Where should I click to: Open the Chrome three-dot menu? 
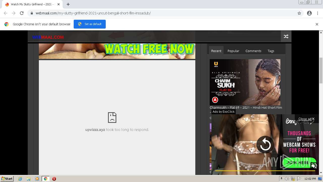point(317,13)
